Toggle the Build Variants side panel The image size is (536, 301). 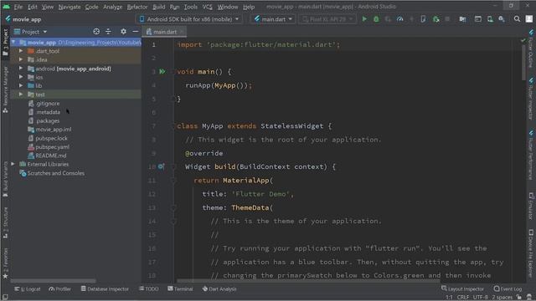tap(6, 179)
